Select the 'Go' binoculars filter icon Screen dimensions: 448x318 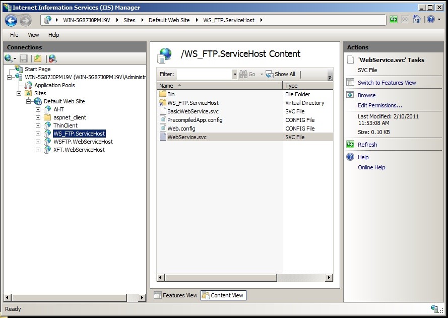point(243,74)
